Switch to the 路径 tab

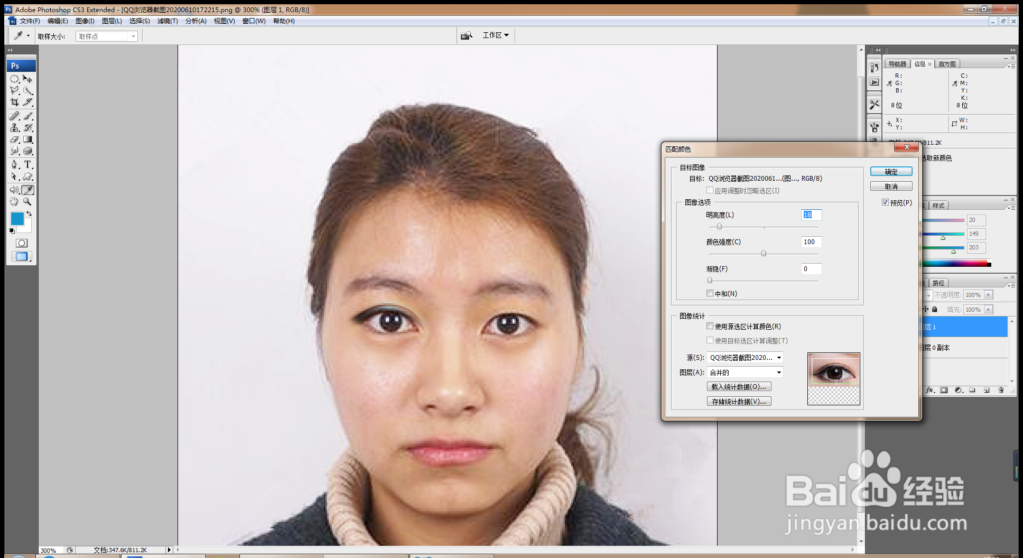[938, 283]
